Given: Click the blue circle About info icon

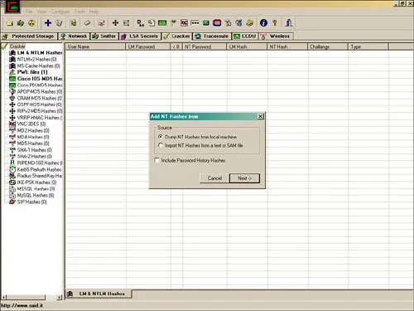Looking at the screenshot, I should pyautogui.click(x=263, y=23).
